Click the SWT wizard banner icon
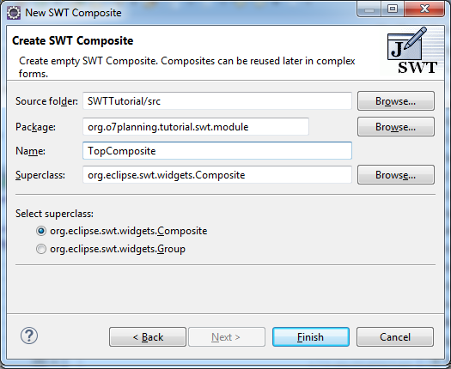This screenshot has height=369, width=451. [411, 51]
